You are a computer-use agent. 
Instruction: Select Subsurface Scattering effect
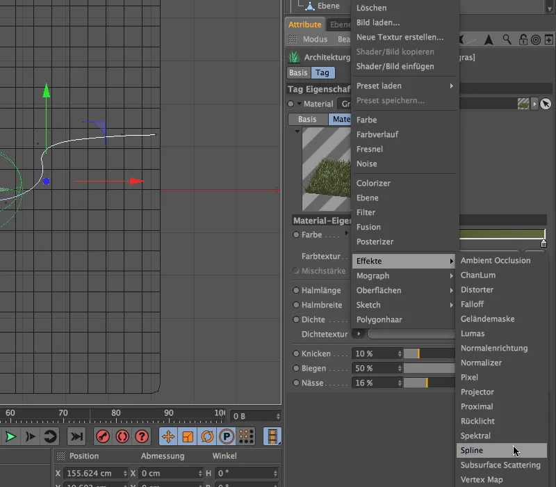[x=501, y=465]
